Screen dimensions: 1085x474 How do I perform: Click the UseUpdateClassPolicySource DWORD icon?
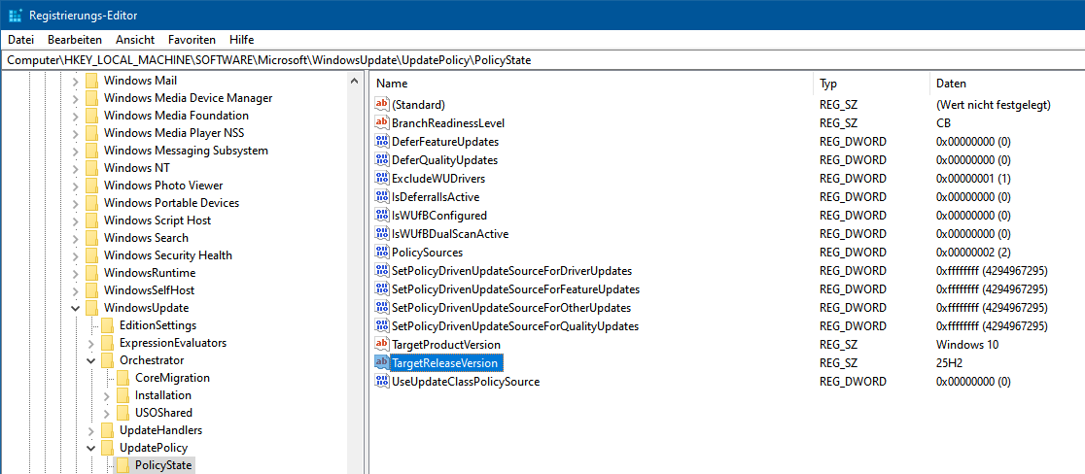[x=381, y=381]
